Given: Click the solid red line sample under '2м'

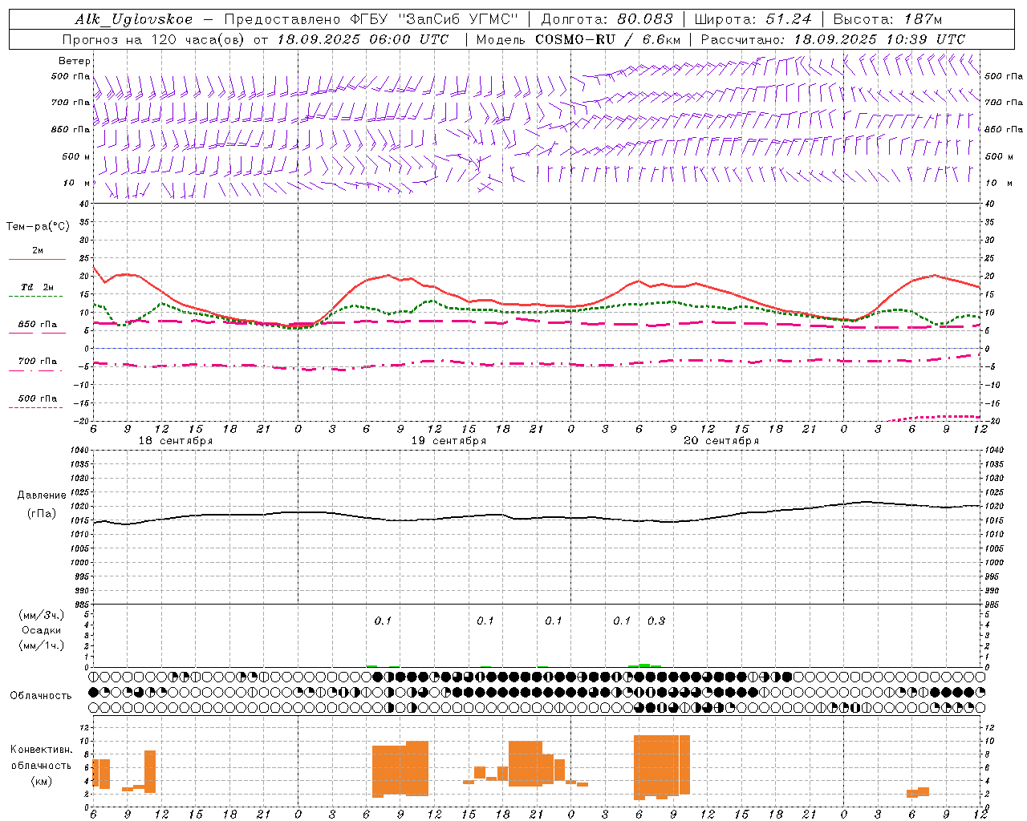Looking at the screenshot, I should [x=37, y=260].
